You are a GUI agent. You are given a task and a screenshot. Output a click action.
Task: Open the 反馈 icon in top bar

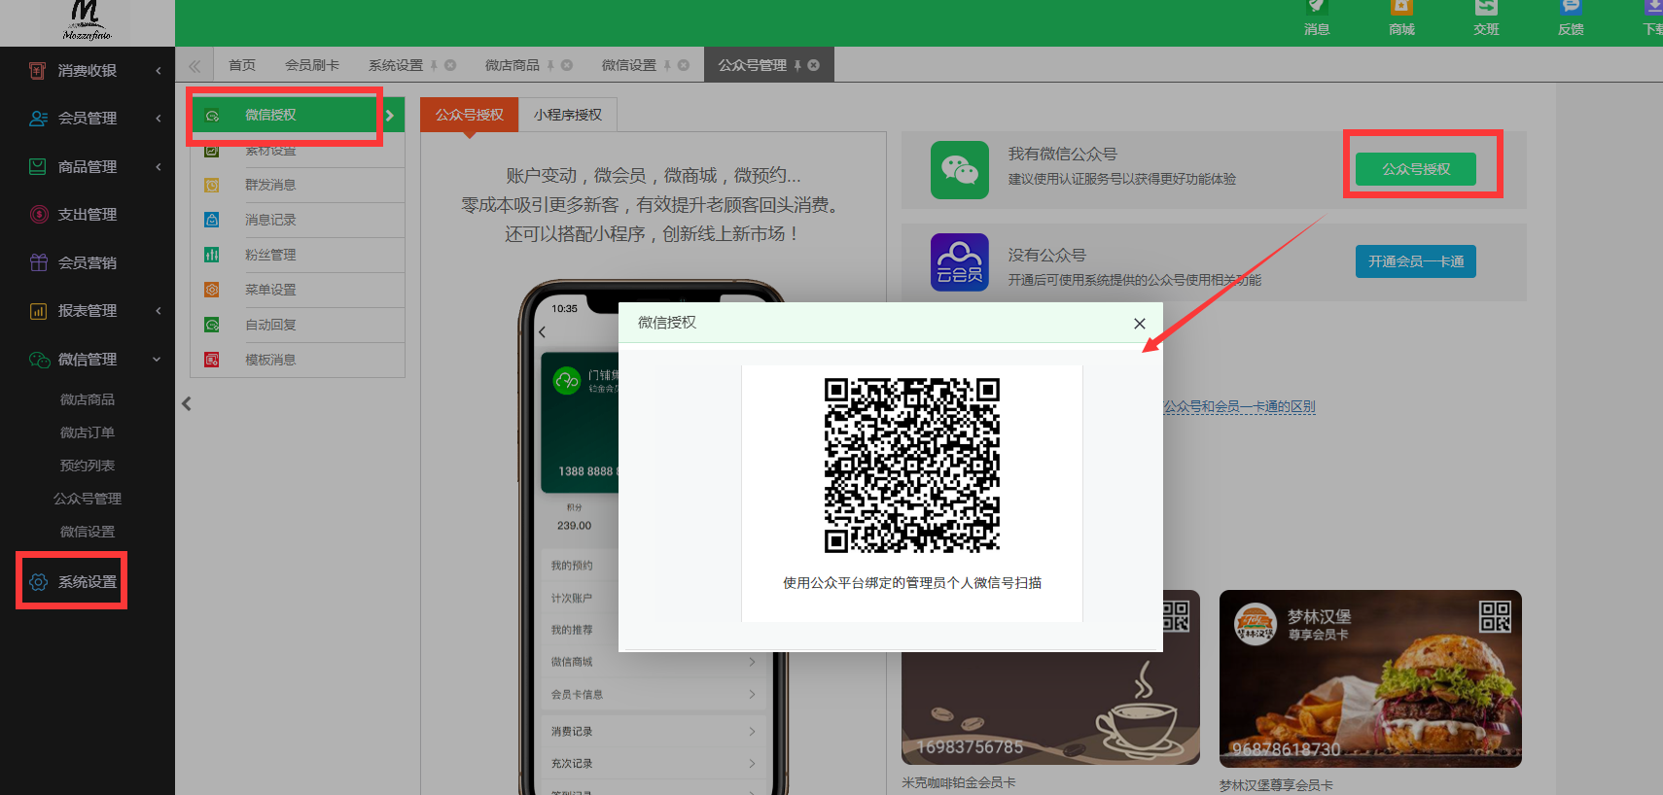pyautogui.click(x=1571, y=8)
